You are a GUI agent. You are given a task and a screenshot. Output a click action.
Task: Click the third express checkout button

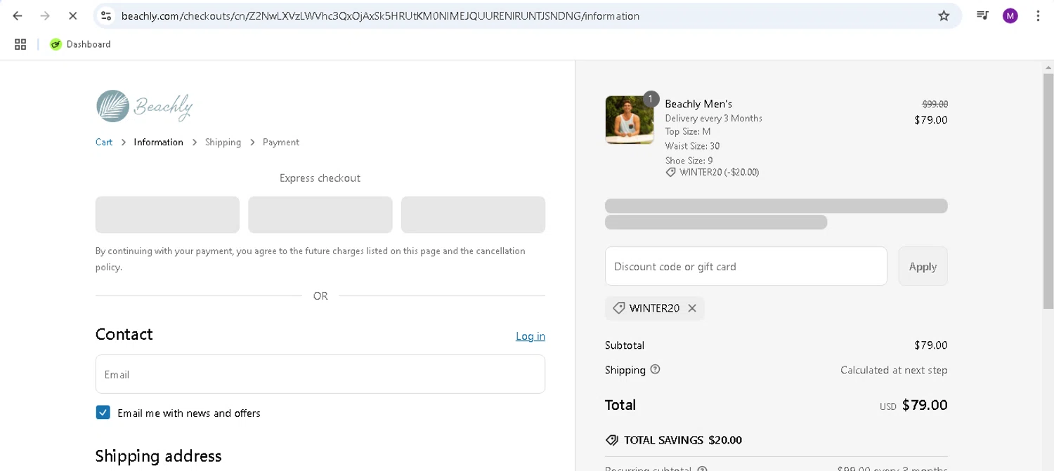(x=473, y=215)
